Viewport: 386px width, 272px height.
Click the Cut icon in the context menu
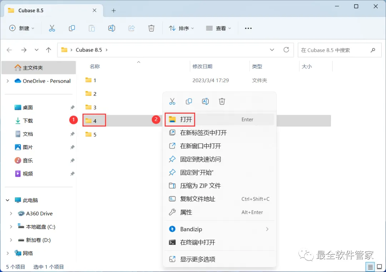(172, 102)
